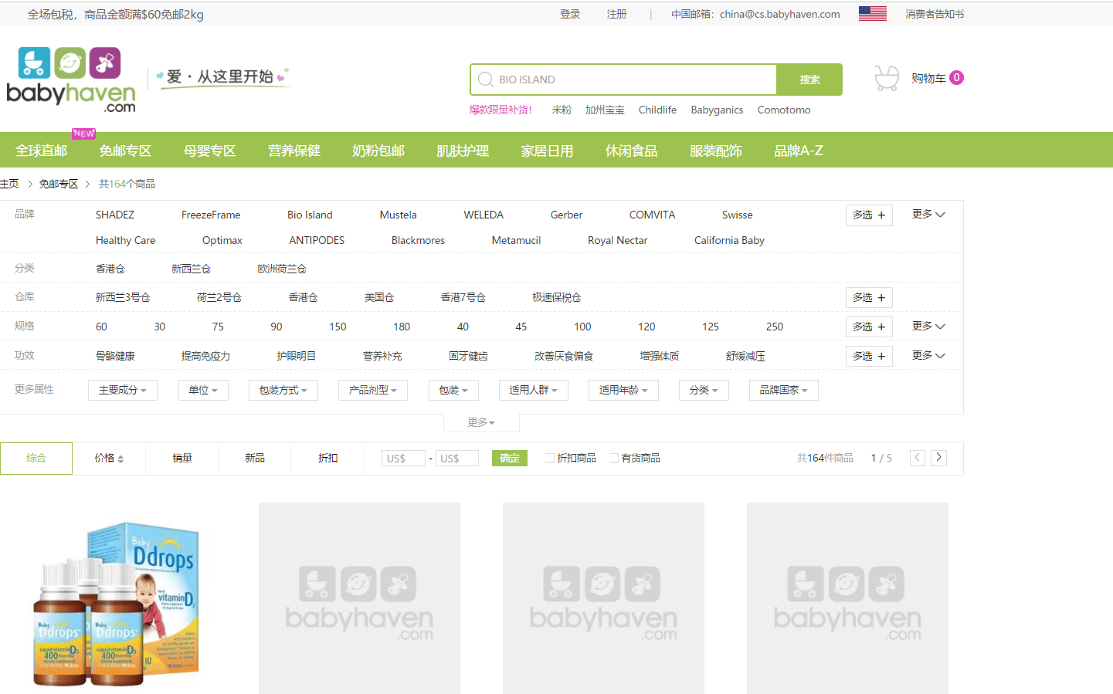The height and width of the screenshot is (694, 1113).
Task: Click the 购物车 link
Action: 928,78
